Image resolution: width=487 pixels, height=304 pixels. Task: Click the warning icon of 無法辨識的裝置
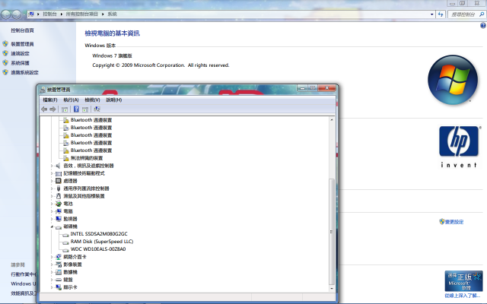coord(66,158)
